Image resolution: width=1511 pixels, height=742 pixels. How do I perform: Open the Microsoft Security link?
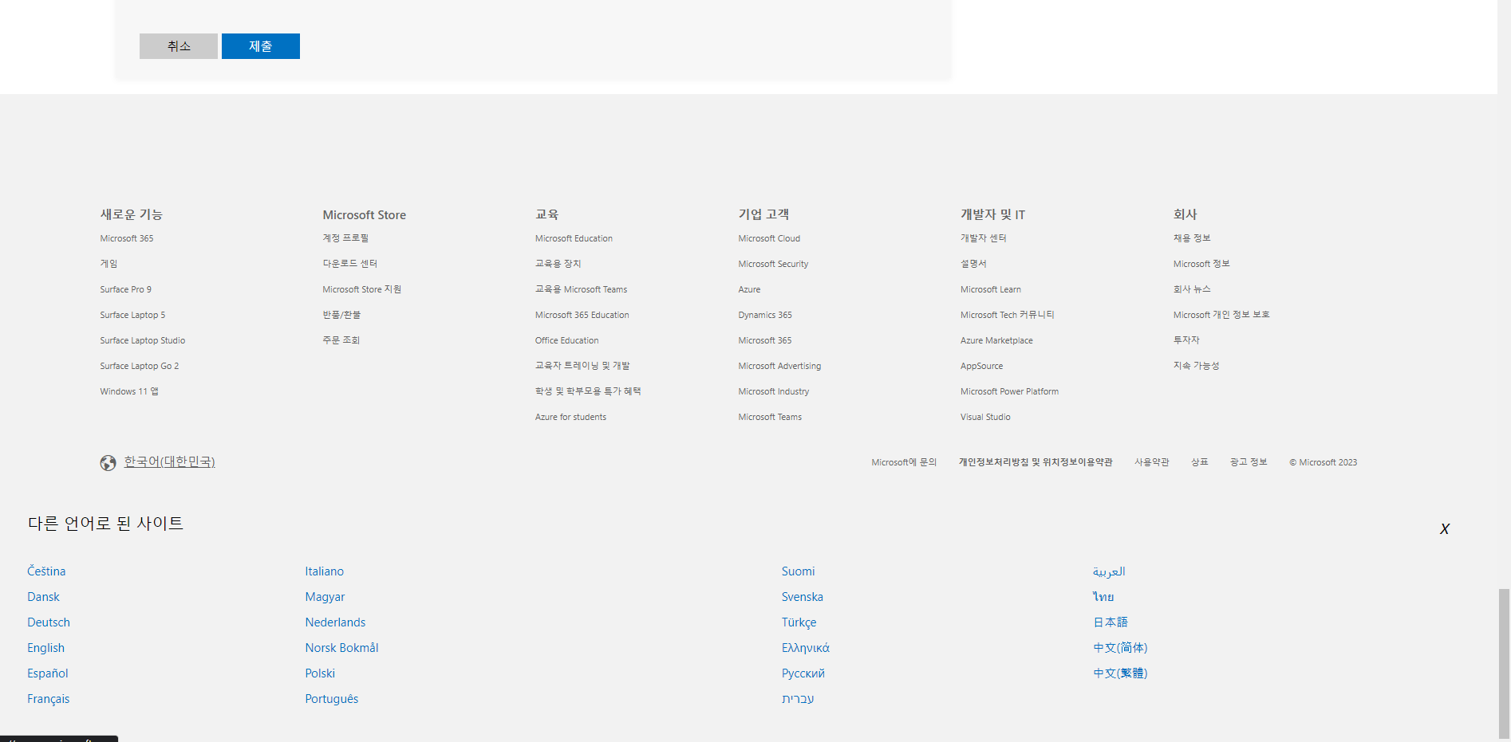(x=773, y=264)
